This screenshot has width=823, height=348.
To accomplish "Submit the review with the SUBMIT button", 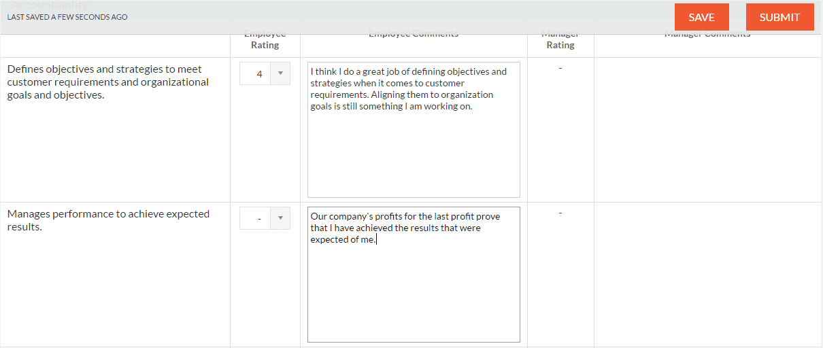I will pos(780,18).
